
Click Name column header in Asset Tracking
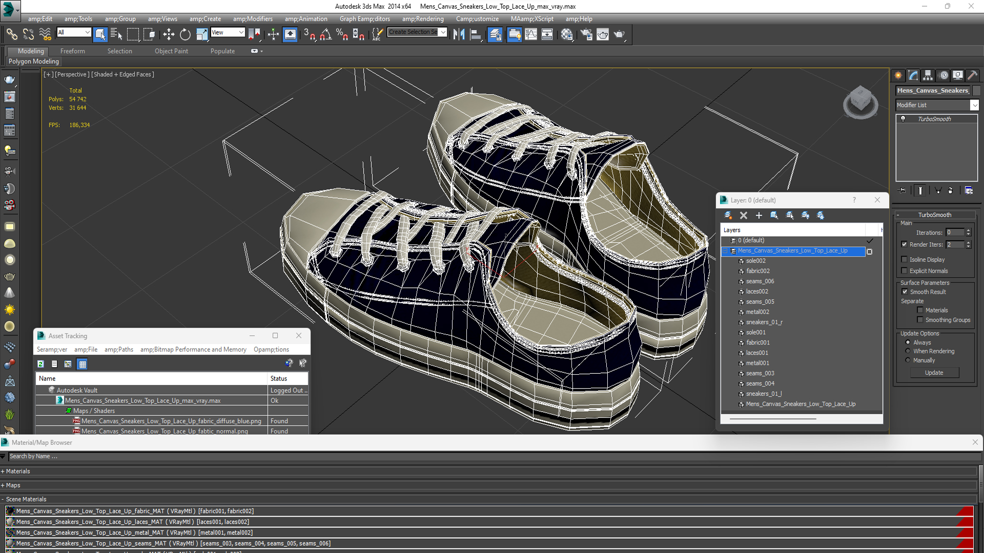tap(152, 378)
